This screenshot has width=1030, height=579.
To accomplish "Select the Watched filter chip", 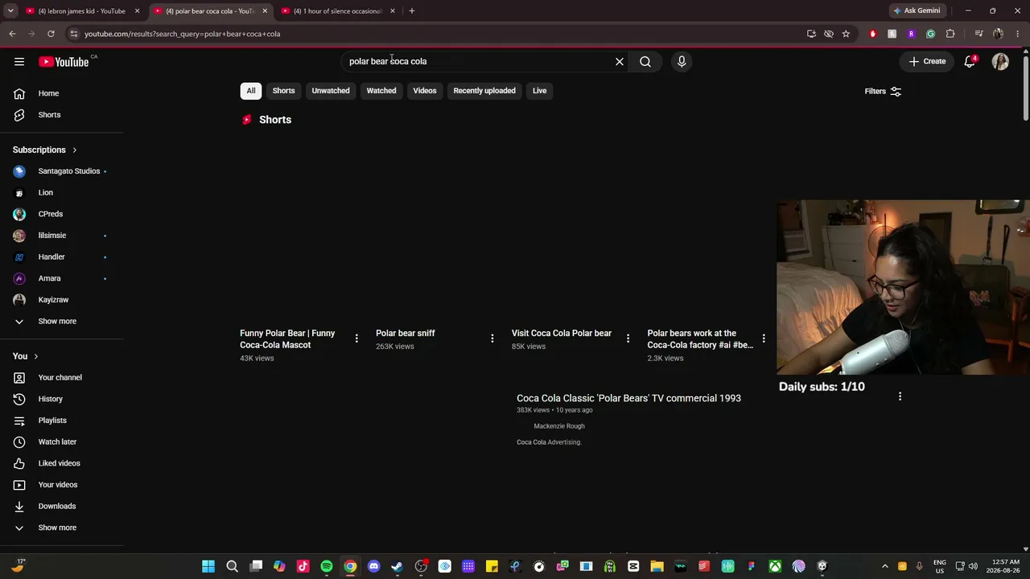I will [x=381, y=91].
